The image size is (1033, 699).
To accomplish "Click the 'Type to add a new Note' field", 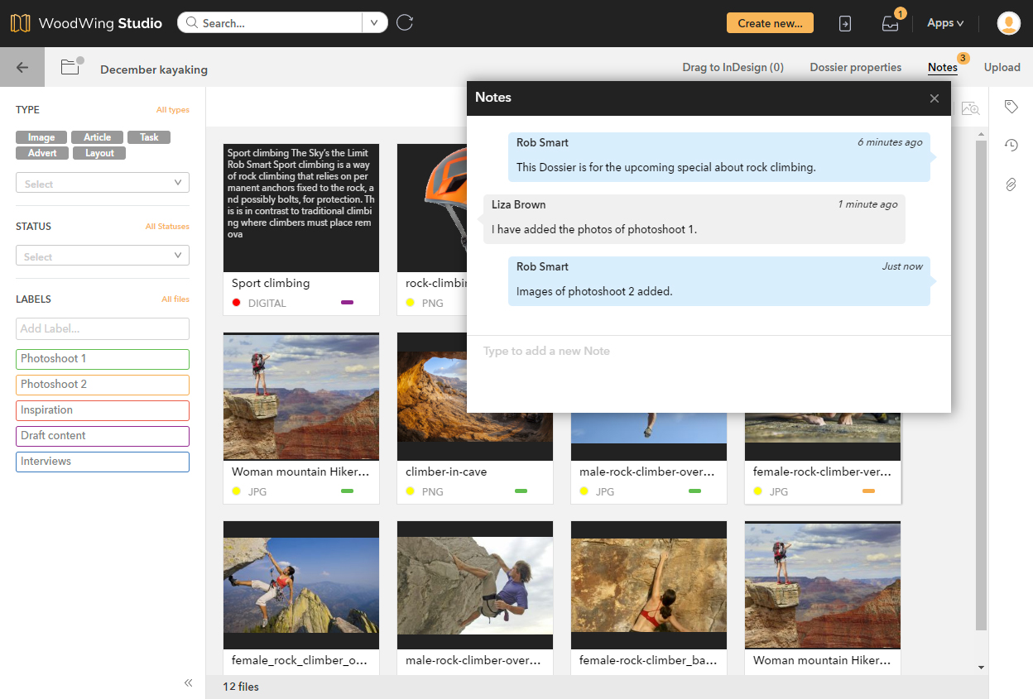I will [708, 352].
